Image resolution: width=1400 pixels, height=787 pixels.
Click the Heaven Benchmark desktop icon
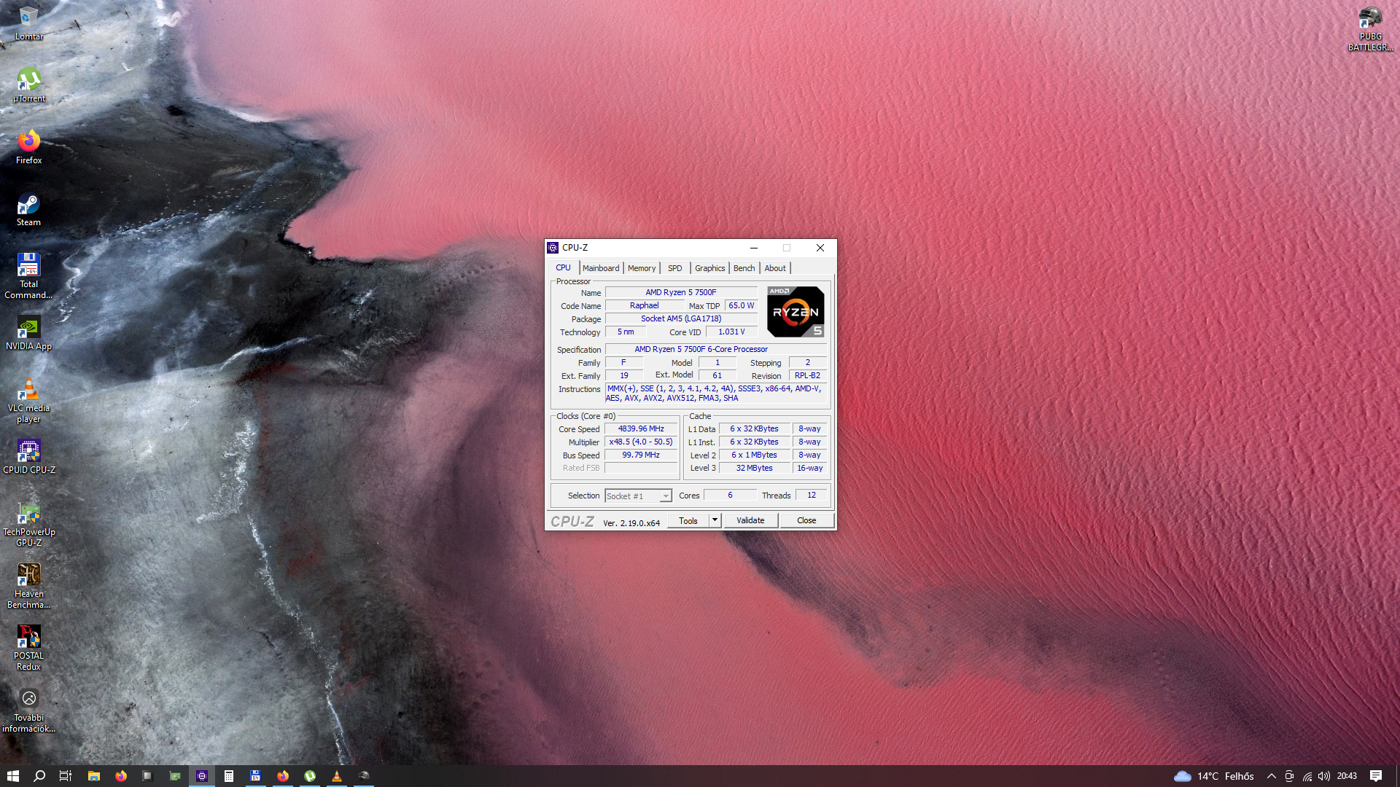pos(28,576)
